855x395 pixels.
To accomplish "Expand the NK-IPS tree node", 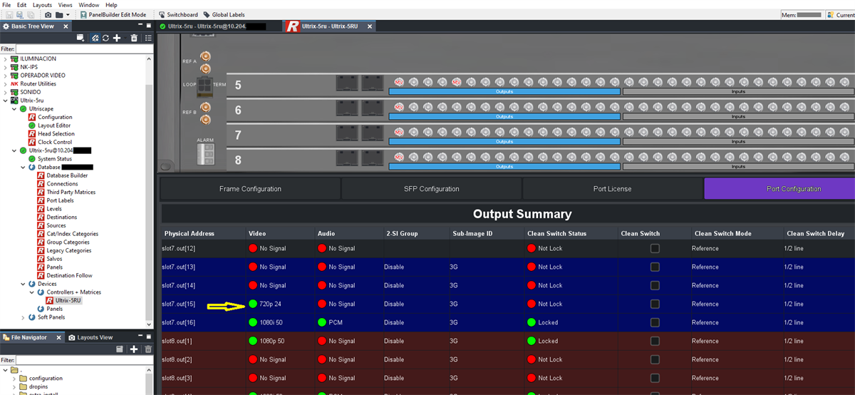I will point(6,67).
